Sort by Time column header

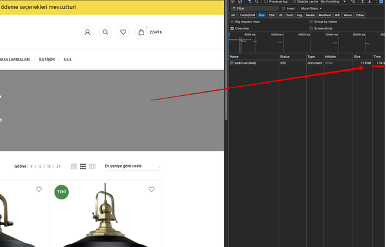(379, 57)
